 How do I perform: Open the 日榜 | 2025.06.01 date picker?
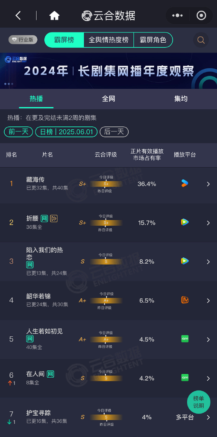click(x=66, y=132)
